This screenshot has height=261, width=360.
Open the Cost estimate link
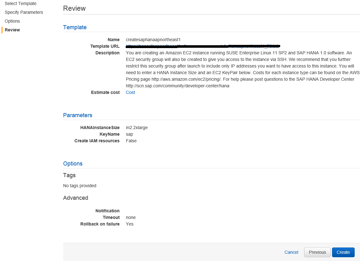click(x=130, y=92)
